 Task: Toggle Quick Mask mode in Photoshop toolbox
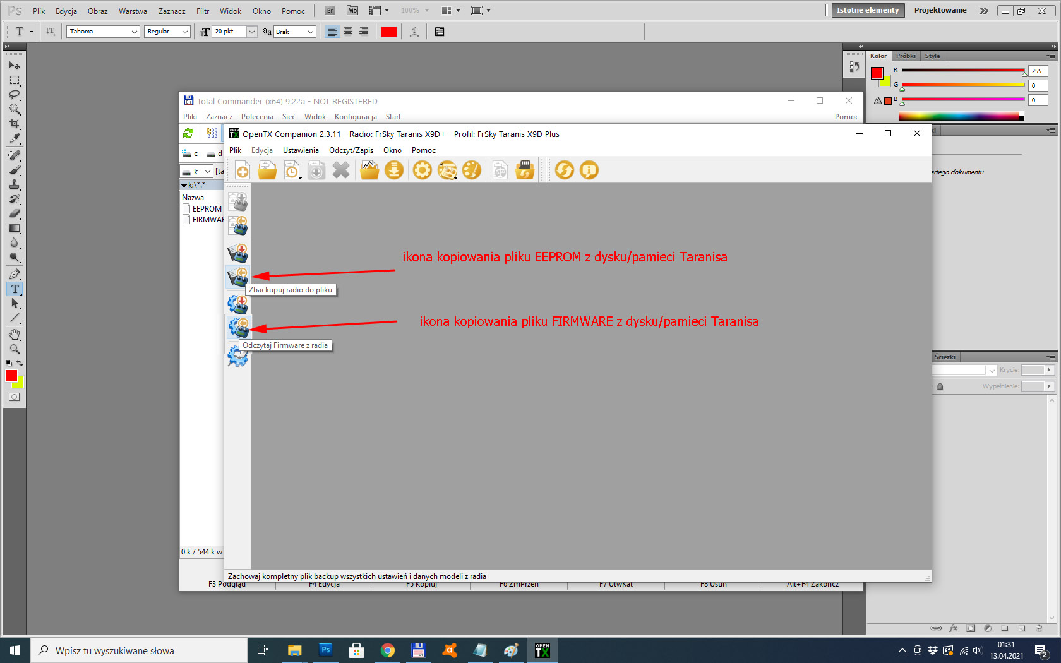(15, 397)
